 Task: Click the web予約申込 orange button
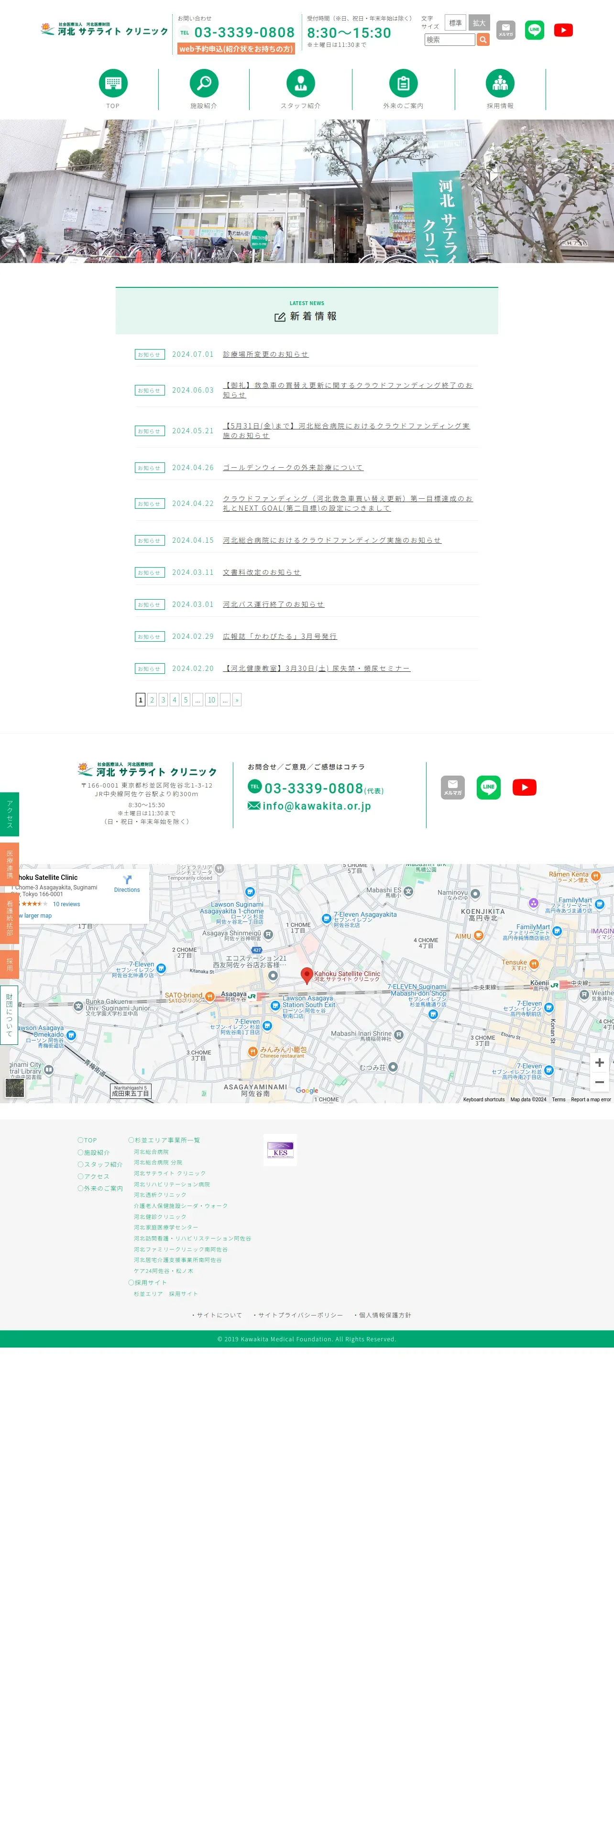point(236,49)
